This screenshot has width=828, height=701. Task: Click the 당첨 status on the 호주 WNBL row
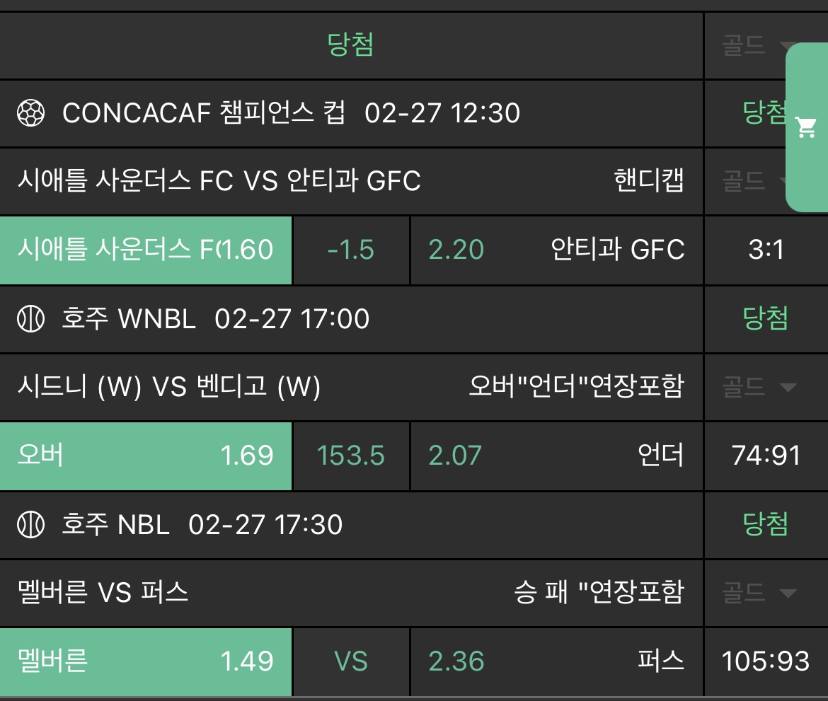pos(766,319)
